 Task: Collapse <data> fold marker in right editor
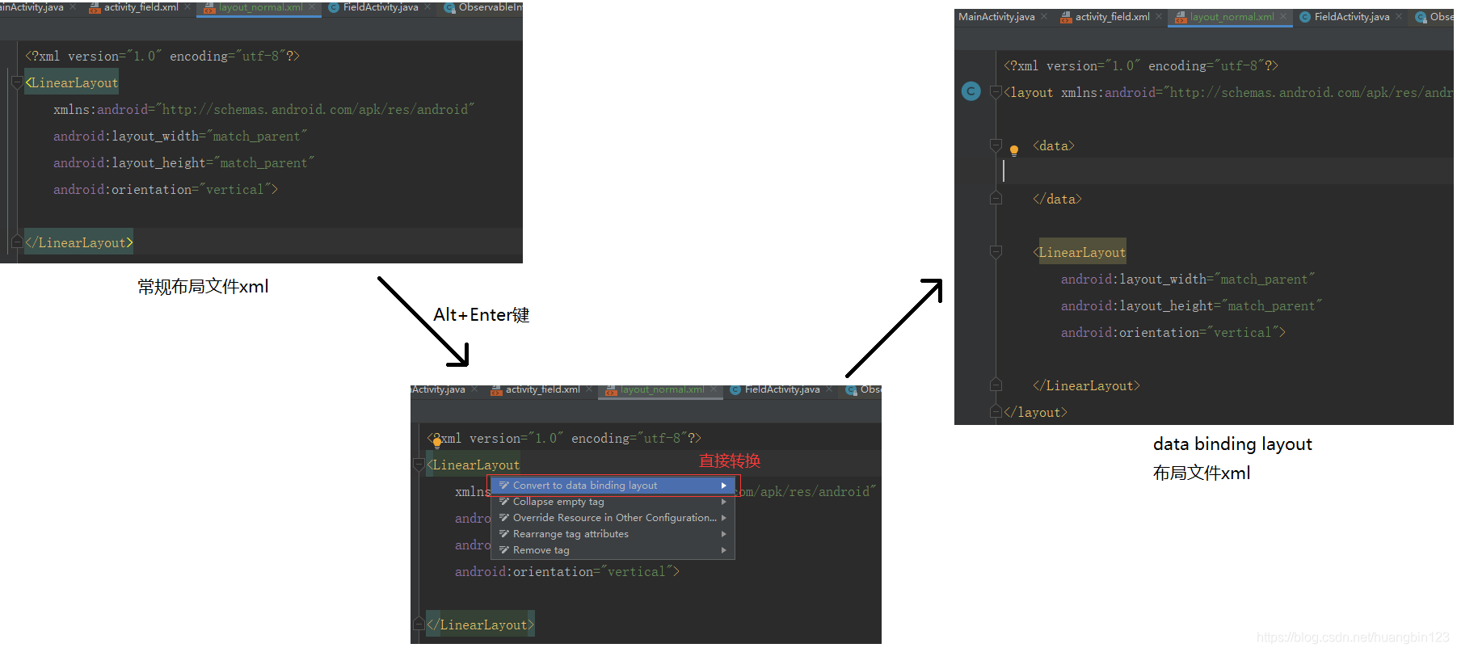[996, 145]
